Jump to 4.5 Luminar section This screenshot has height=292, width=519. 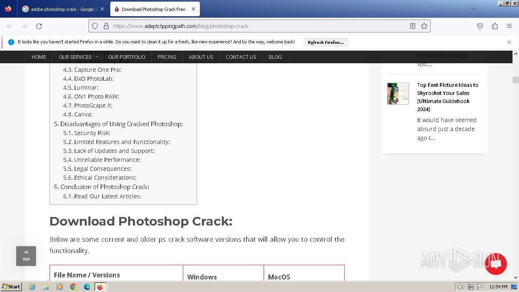tap(81, 88)
